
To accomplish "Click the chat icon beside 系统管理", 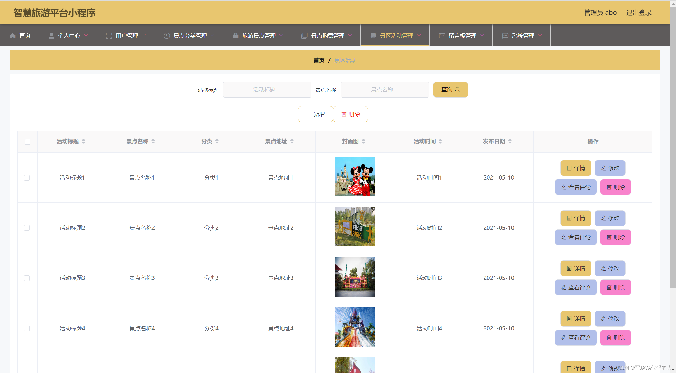I will 505,36.
